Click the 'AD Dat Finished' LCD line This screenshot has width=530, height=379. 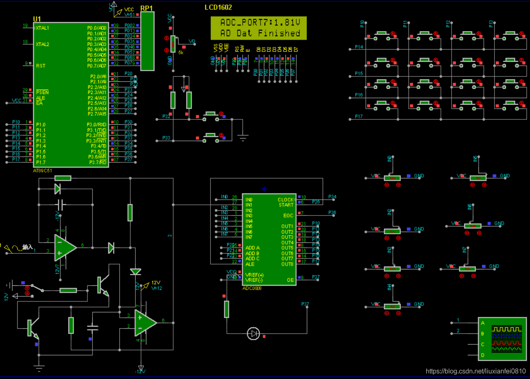(260, 33)
